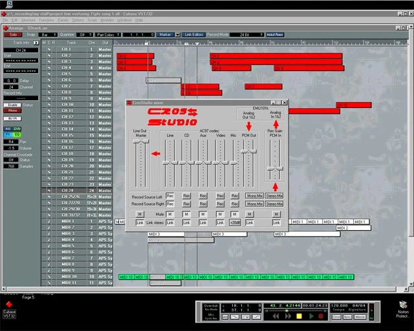The width and height of the screenshot is (414, 331).
Task: Select the CH 24 track row in the track list
Action: pos(77,190)
